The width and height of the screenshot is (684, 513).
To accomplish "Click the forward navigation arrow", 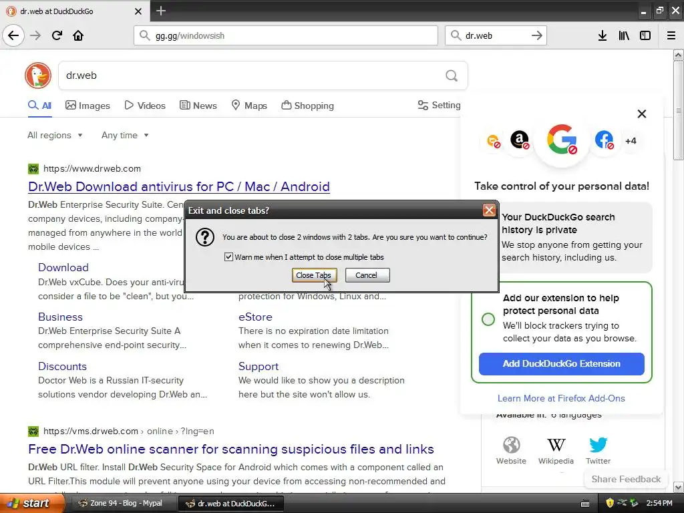I will click(36, 35).
